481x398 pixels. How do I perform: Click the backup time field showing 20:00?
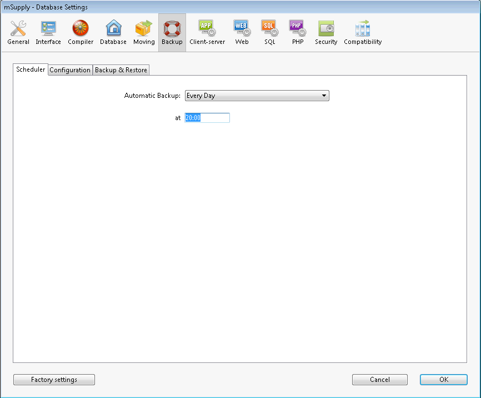click(x=207, y=118)
